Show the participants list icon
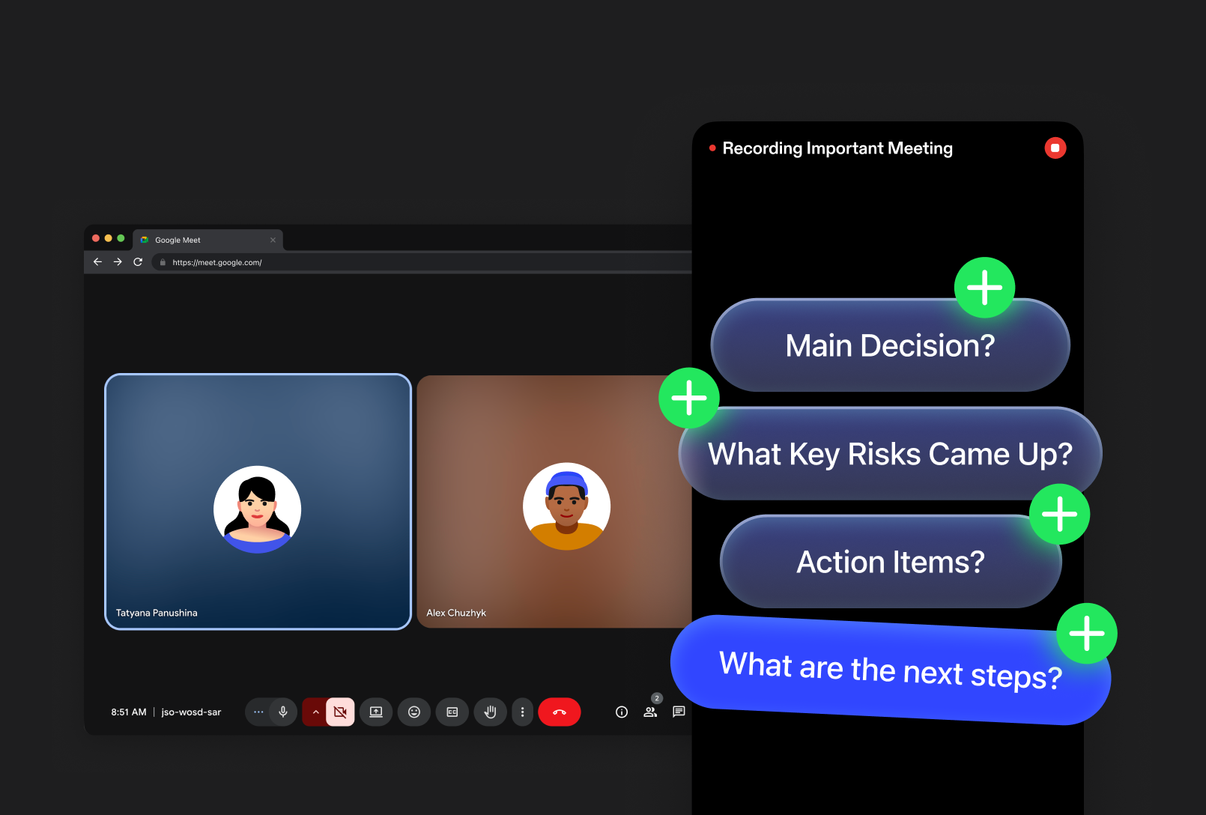Screen dimensions: 1206x815 coord(650,712)
